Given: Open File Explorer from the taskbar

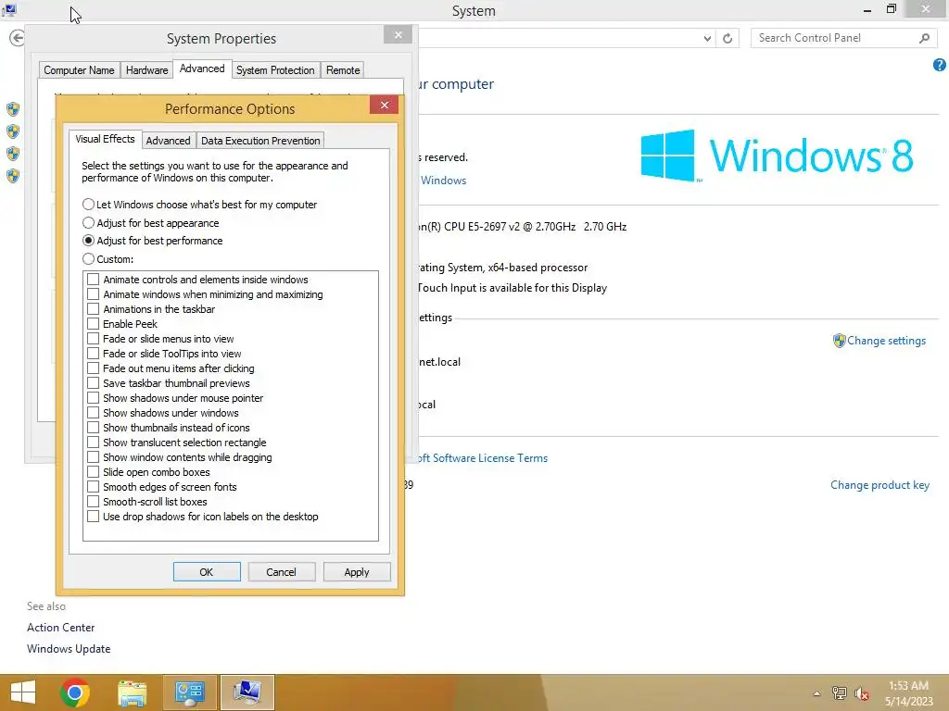Looking at the screenshot, I should point(132,692).
